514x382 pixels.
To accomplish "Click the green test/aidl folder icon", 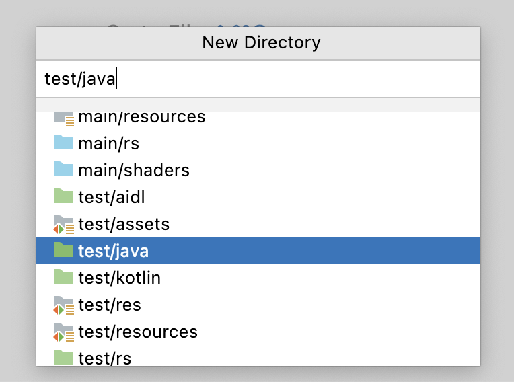I will [63, 197].
